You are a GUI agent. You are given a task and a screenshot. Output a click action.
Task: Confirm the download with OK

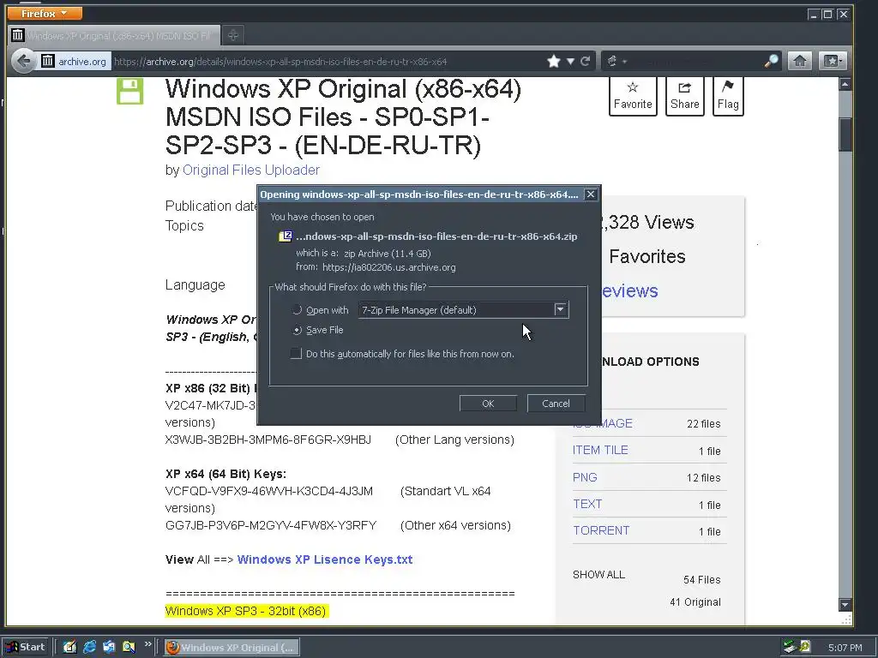click(488, 404)
